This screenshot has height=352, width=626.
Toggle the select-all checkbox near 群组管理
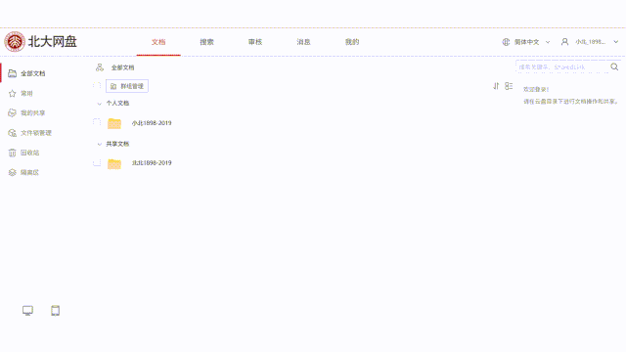coord(97,85)
